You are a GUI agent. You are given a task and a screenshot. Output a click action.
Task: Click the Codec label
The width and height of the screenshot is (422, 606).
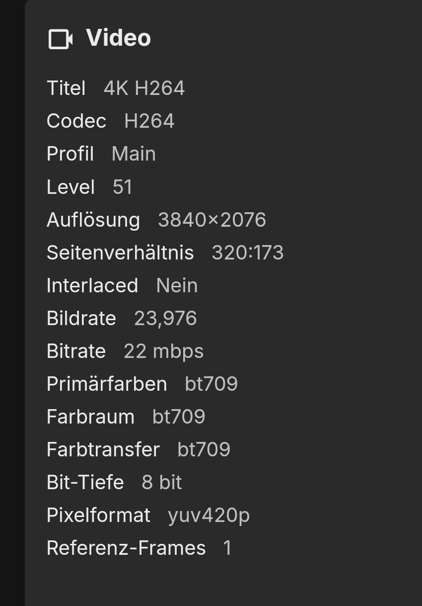click(x=76, y=121)
